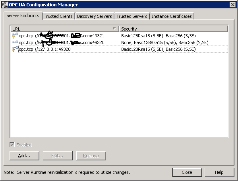Close the dialog using the Close button
Screen dimensions: 238x181
187,172
